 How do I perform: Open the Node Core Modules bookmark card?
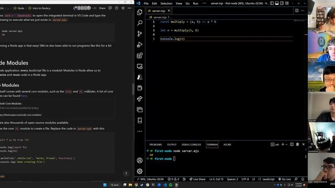click(x=57, y=109)
